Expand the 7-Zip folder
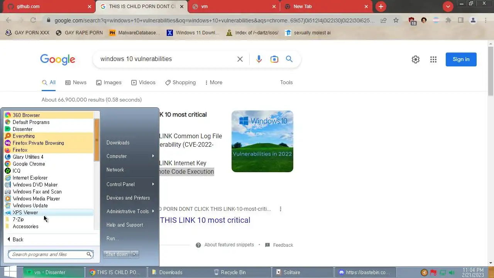 click(x=49, y=219)
